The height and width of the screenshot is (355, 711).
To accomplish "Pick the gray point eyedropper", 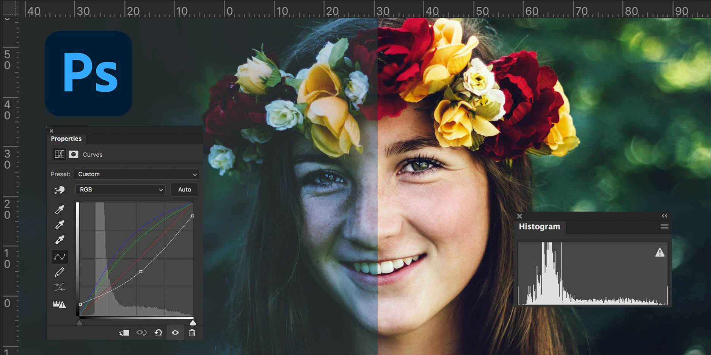I will pos(60,224).
